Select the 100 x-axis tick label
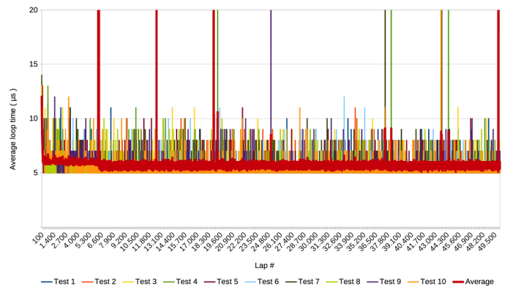The width and height of the screenshot is (510, 292). click(39, 237)
